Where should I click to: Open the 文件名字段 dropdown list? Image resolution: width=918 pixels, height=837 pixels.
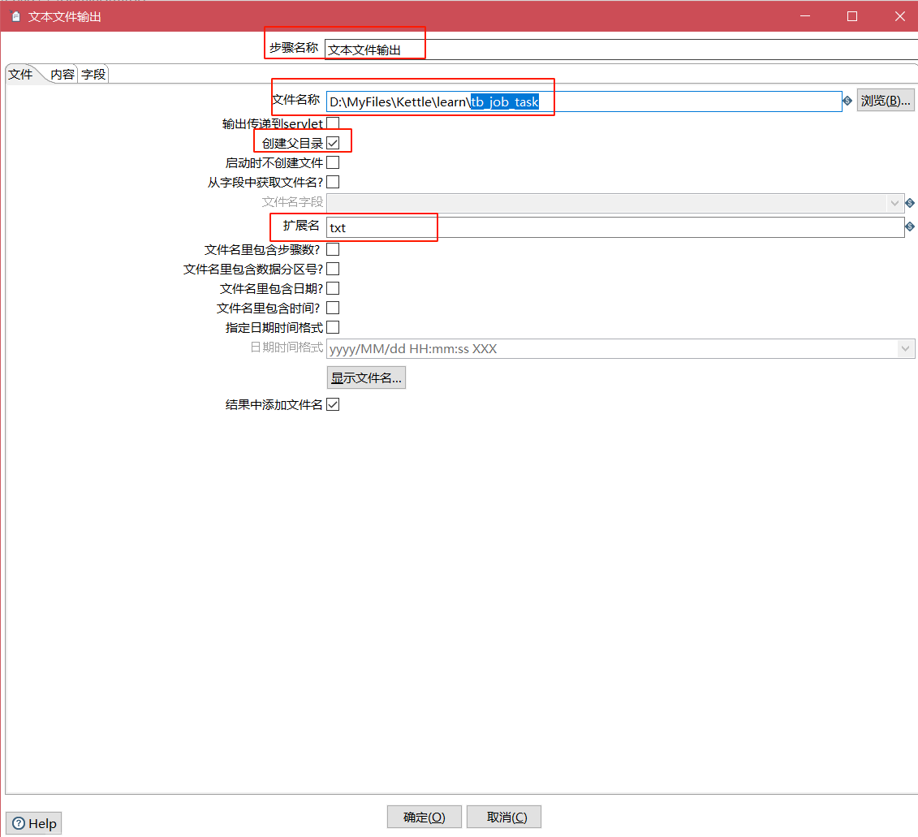(895, 203)
